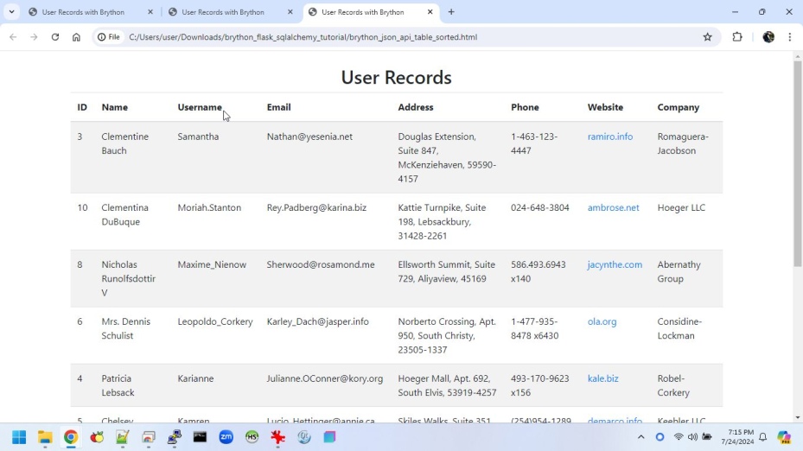
Task: Open a new browser tab
Action: click(451, 12)
